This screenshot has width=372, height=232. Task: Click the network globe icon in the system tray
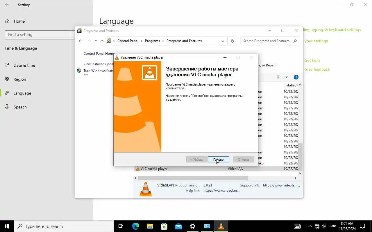[317, 226]
